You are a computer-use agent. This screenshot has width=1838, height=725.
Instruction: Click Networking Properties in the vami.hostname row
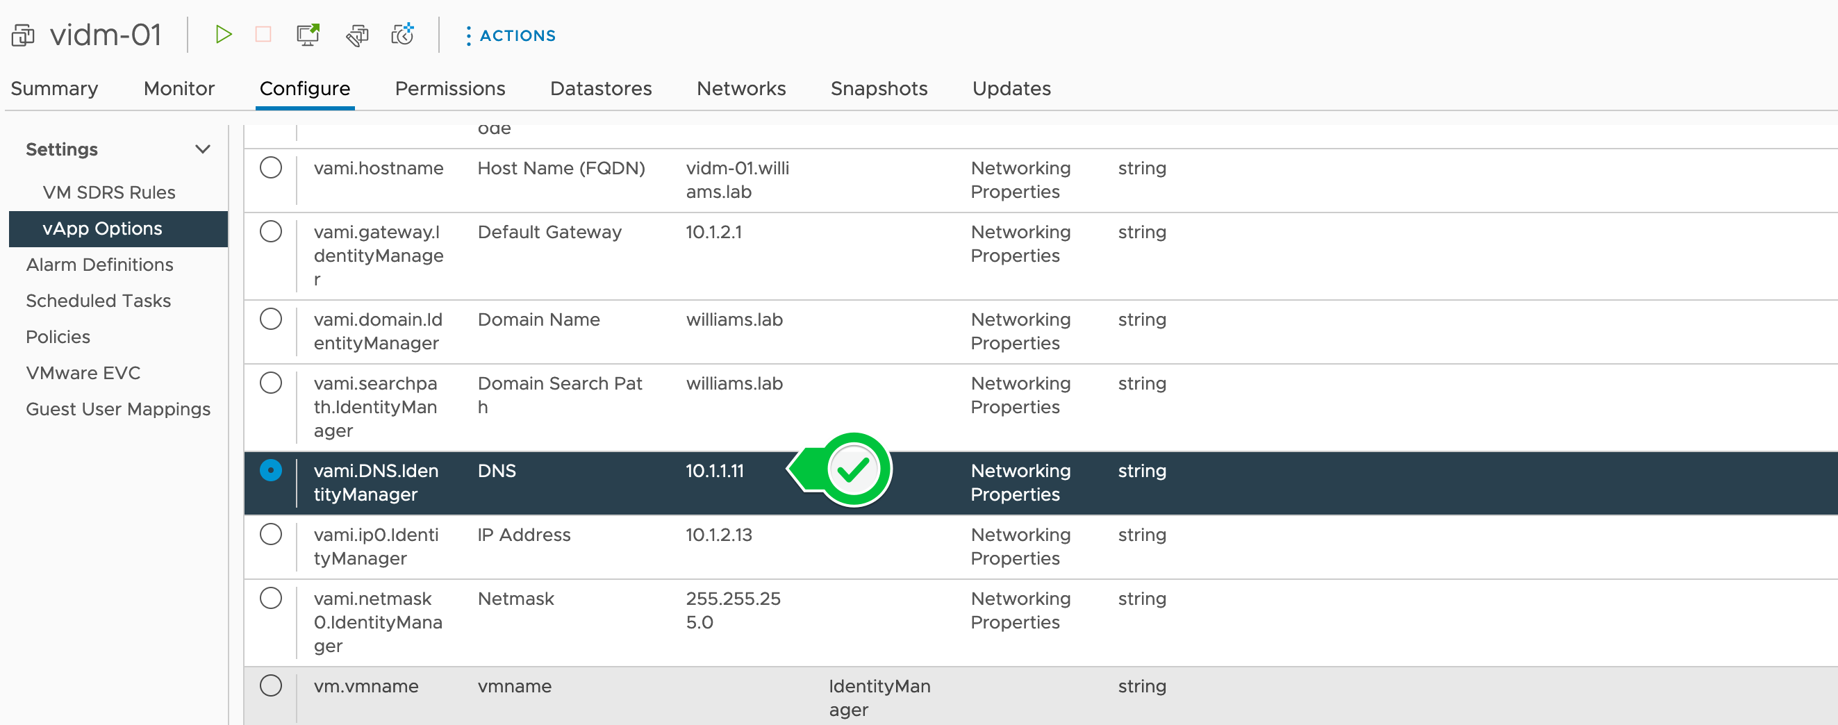point(1020,181)
